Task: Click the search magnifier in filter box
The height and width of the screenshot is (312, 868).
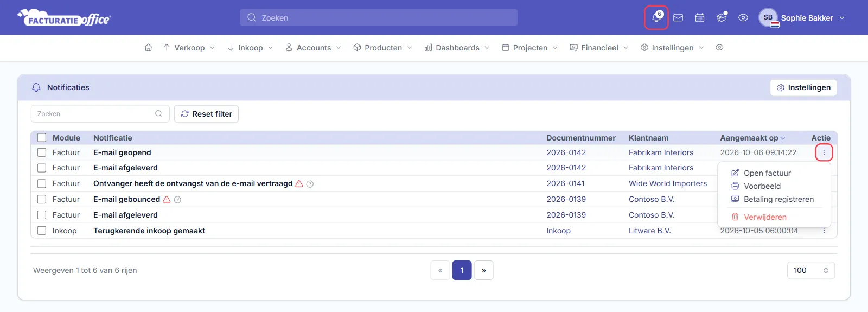Action: (x=159, y=114)
